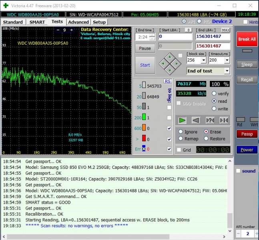This screenshot has width=259, height=240.
Task: Expand the timeout ms dropdown
Action: pyautogui.click(x=227, y=60)
